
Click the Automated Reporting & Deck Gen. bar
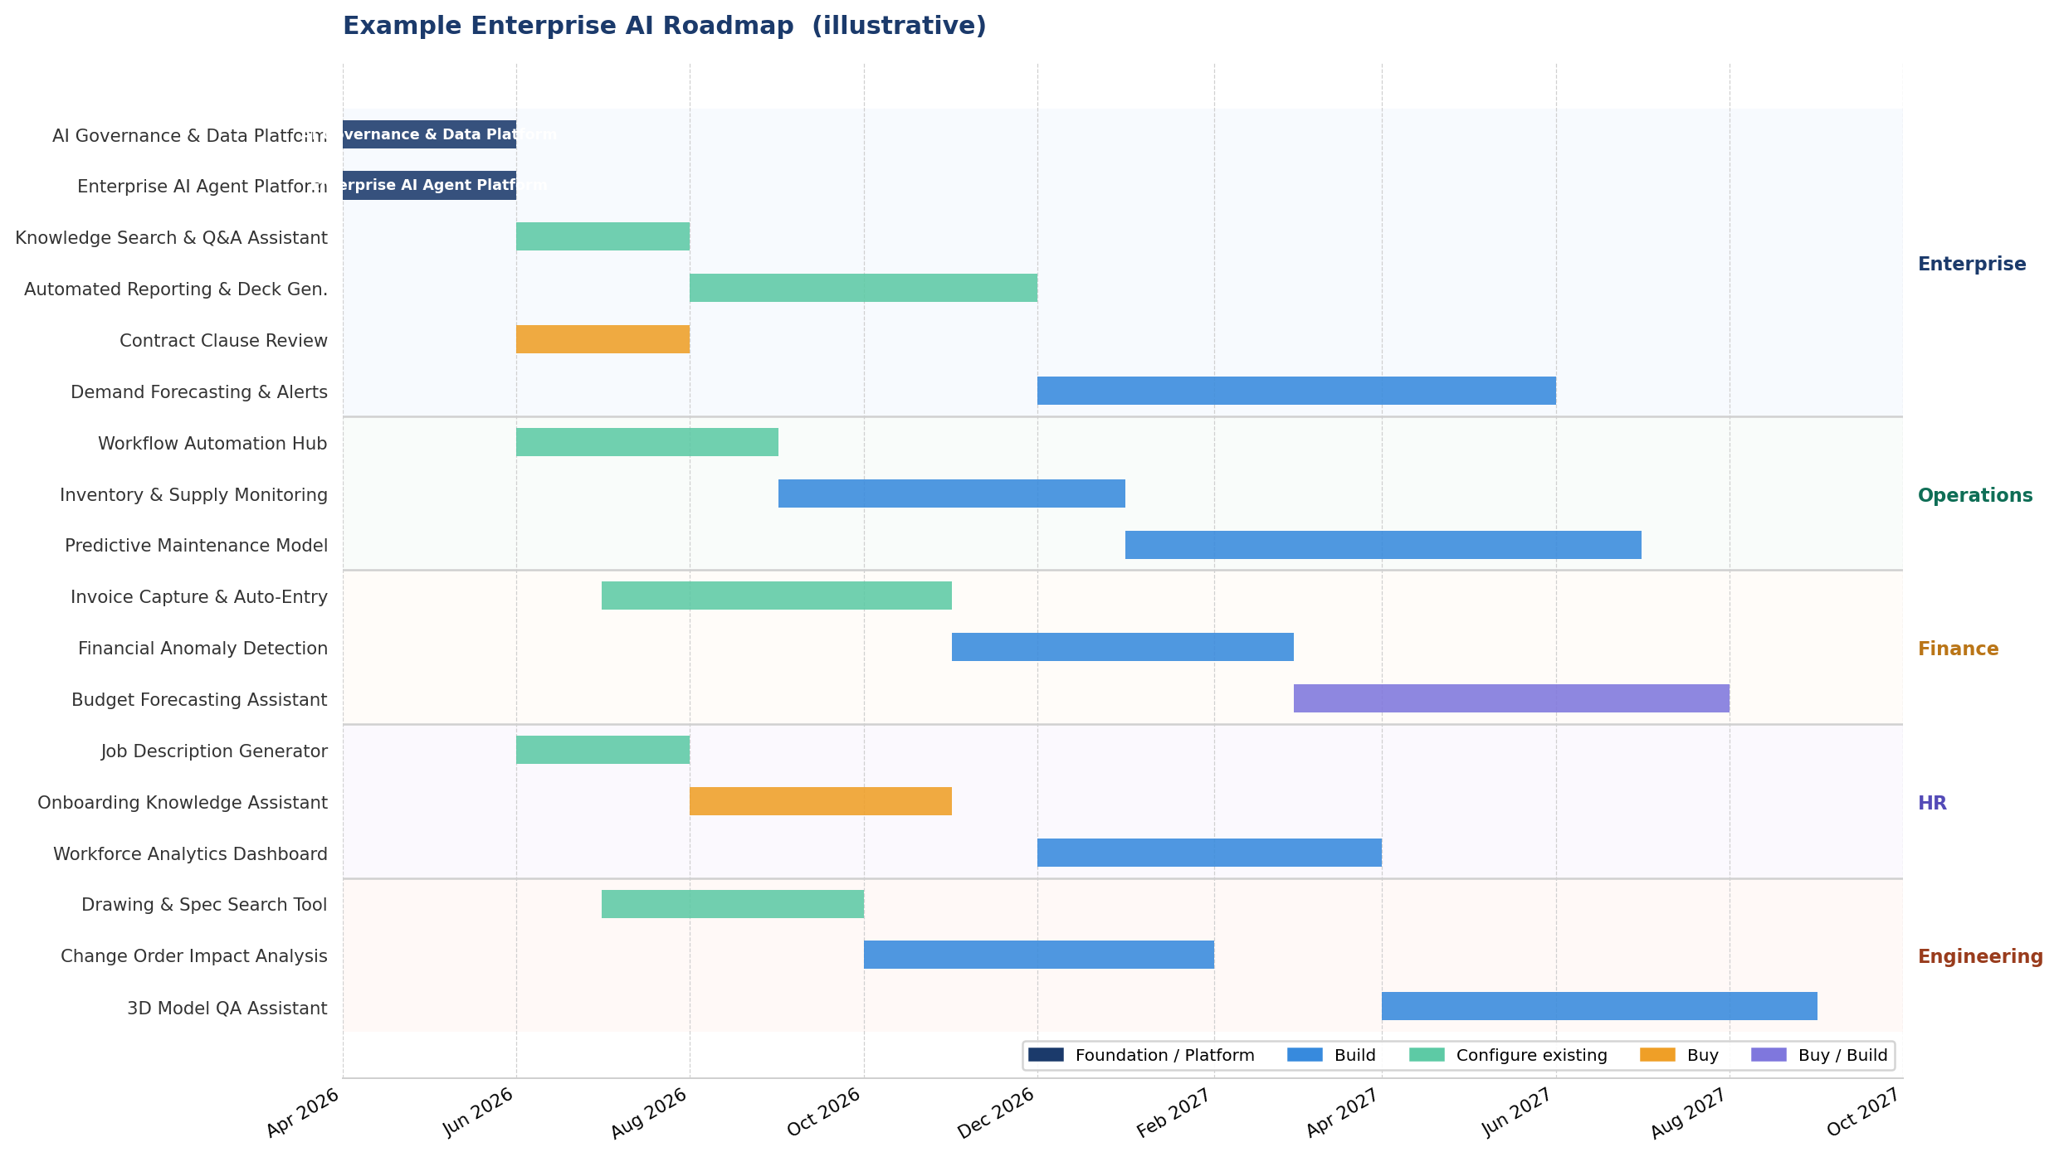click(863, 288)
